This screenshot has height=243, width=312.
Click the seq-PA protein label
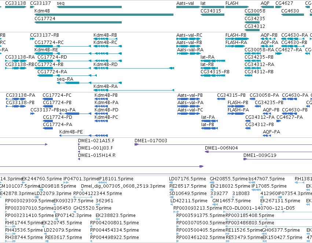point(67,110)
